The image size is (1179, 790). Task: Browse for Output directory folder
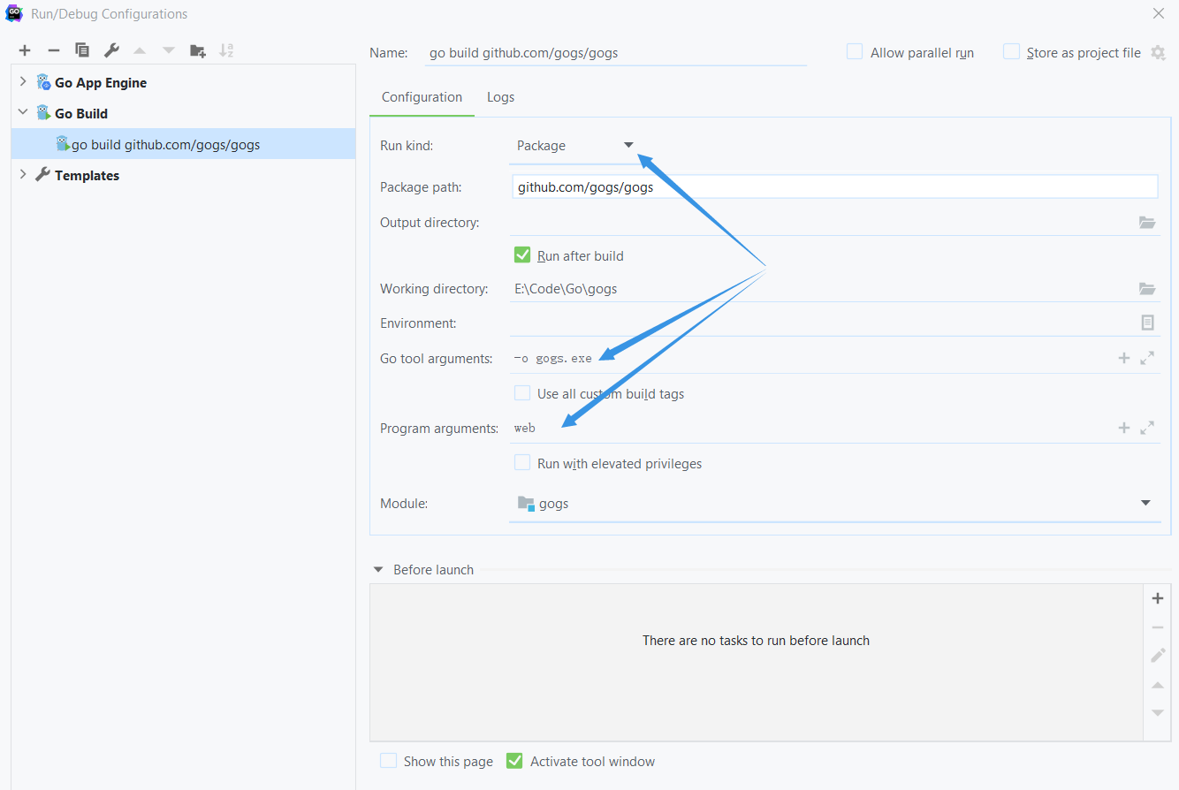tap(1147, 223)
